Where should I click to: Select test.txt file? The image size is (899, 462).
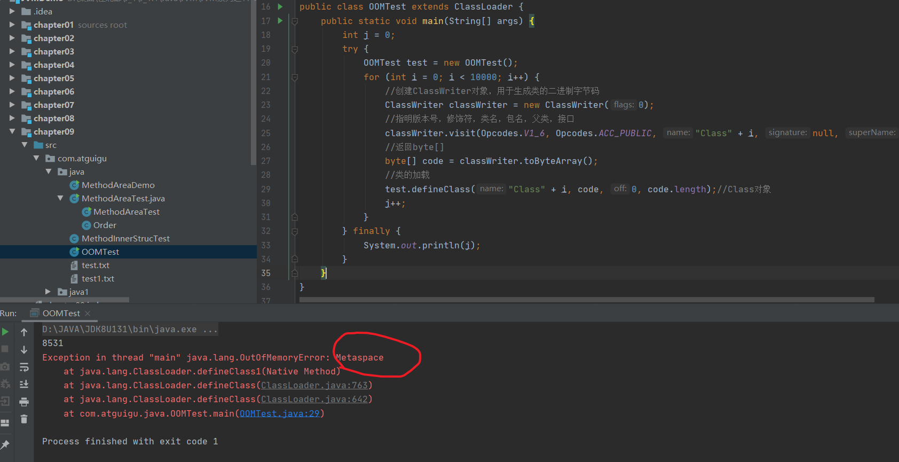pyautogui.click(x=96, y=265)
